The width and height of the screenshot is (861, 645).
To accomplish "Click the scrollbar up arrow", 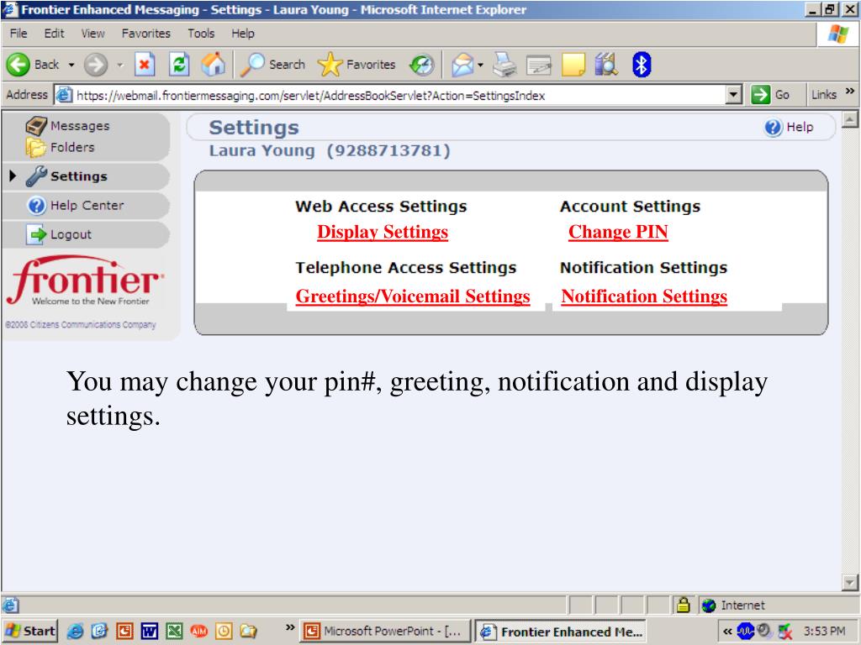I will click(x=849, y=119).
